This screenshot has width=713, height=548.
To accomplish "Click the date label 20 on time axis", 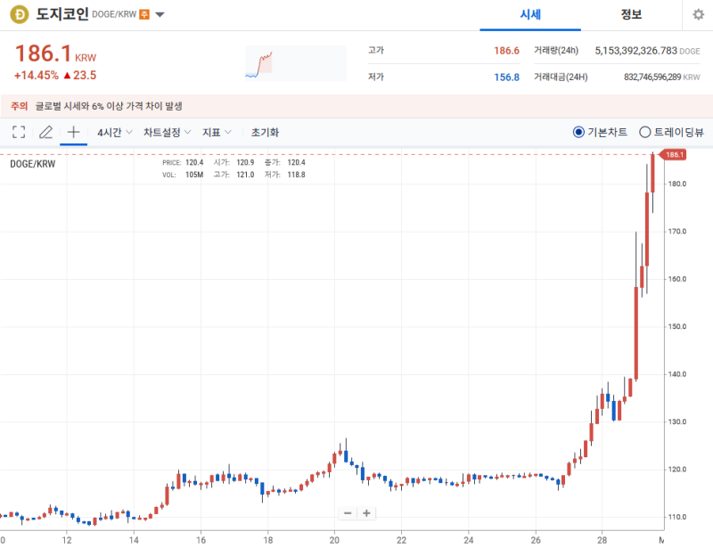I will [335, 540].
